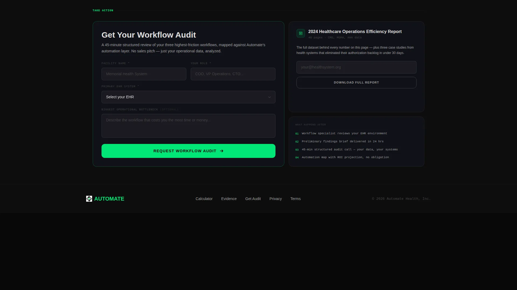Click the Biggest Operational Bottleneck label

click(x=140, y=110)
